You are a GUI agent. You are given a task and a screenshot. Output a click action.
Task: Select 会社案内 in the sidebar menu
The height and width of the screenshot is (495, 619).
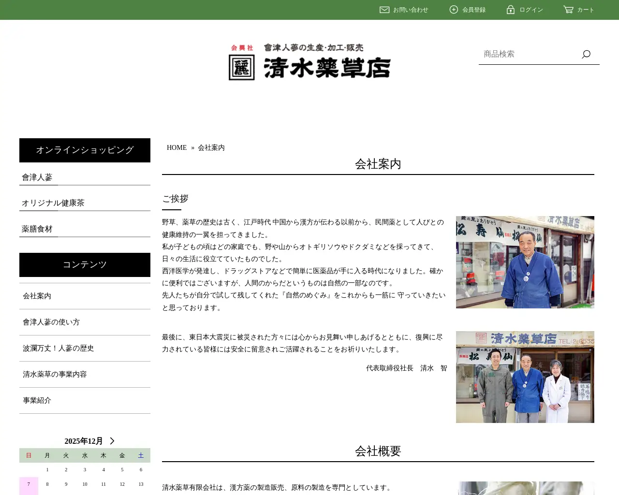point(37,296)
